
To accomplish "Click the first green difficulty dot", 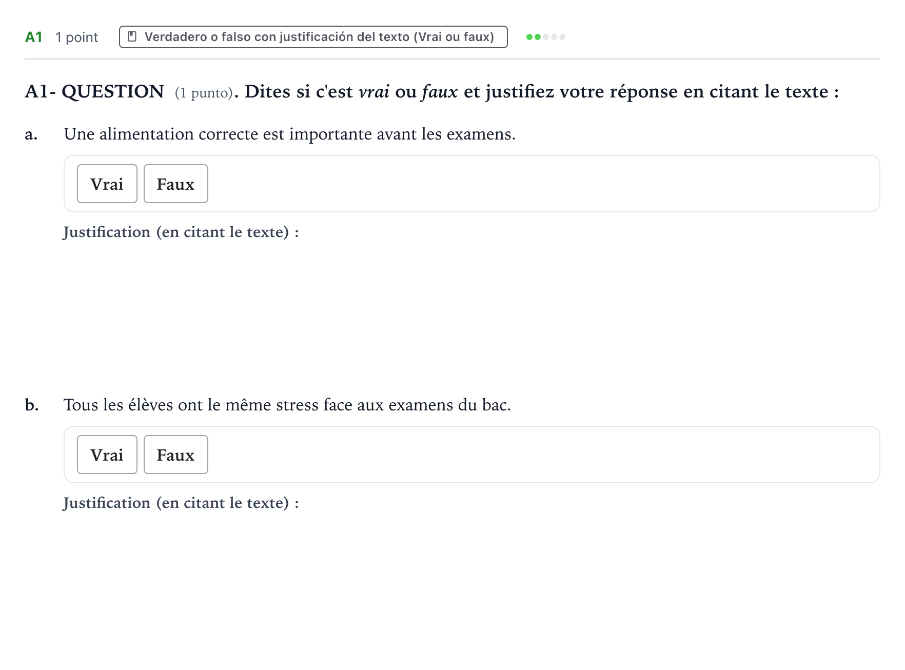I will [529, 37].
